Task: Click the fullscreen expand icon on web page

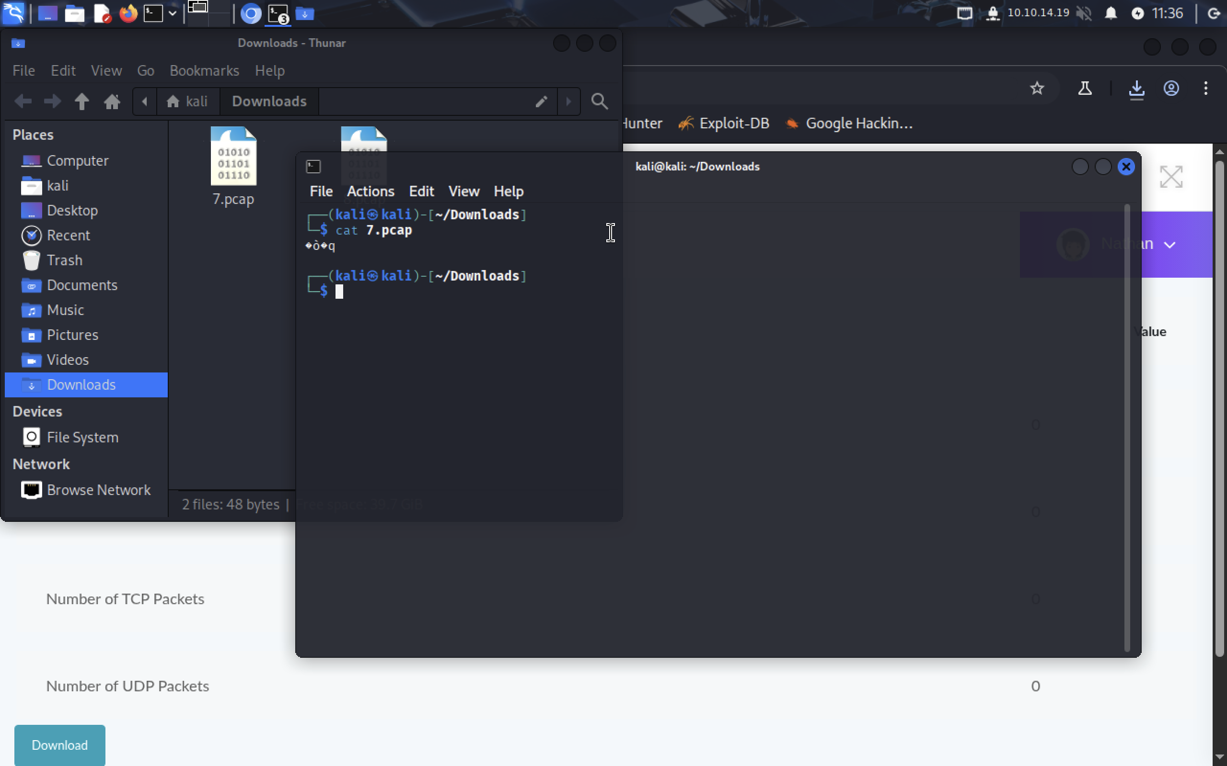Action: 1171,177
